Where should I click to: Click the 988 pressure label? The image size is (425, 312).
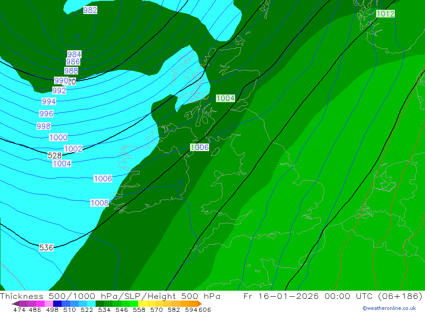pyautogui.click(x=71, y=71)
